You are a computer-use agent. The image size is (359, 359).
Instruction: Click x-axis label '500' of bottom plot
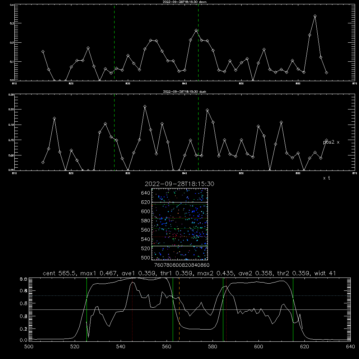click(x=29, y=347)
